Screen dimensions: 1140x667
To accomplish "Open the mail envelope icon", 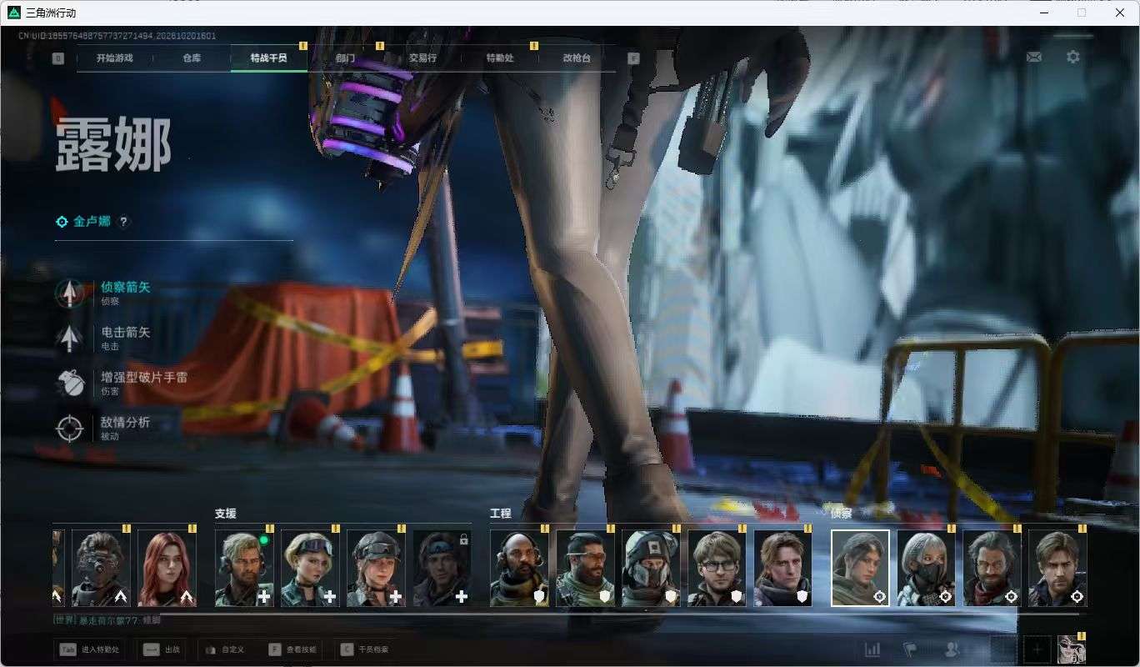I will pyautogui.click(x=1033, y=58).
